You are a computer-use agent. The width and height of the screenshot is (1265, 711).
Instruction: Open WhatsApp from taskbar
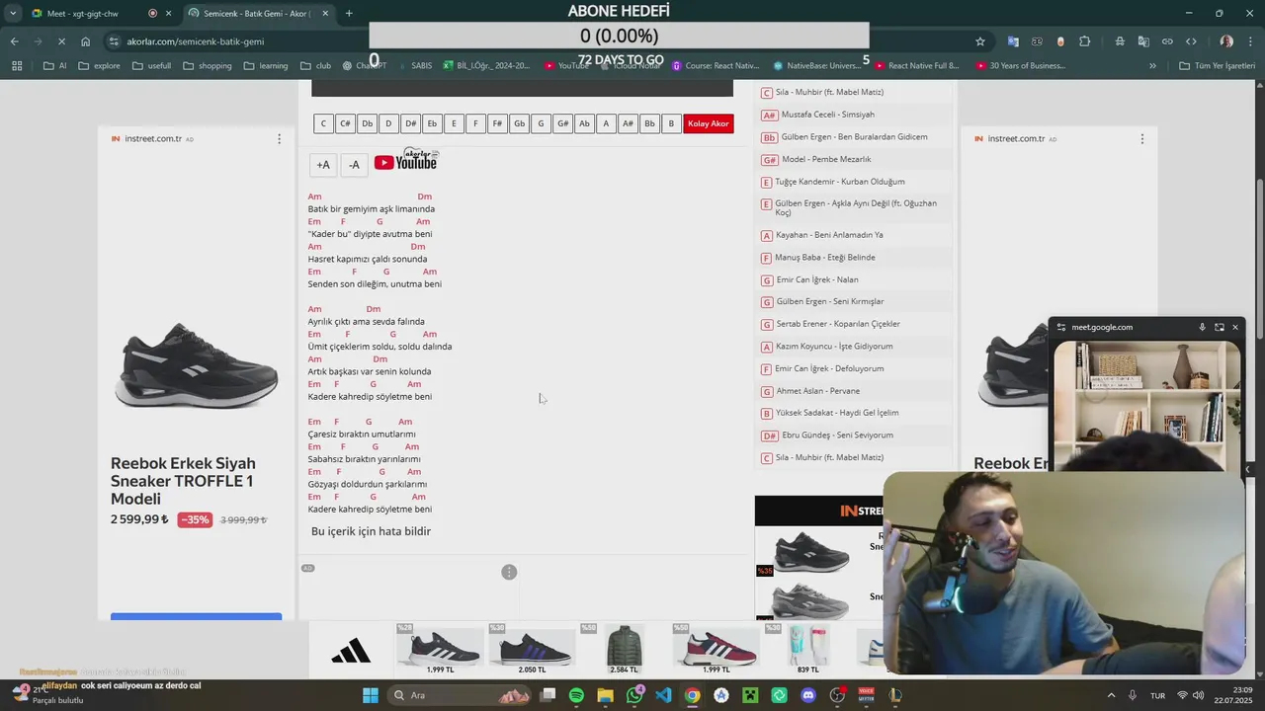click(634, 695)
